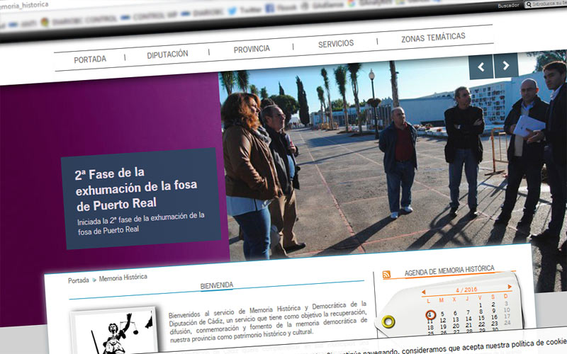Show previous month in agenda calendar
567x354 pixels.
coord(423,292)
